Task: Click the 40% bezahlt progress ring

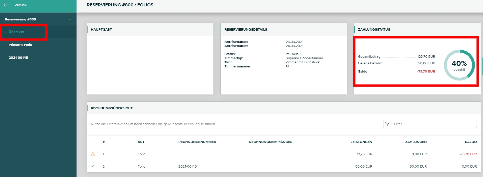Action: (459, 65)
